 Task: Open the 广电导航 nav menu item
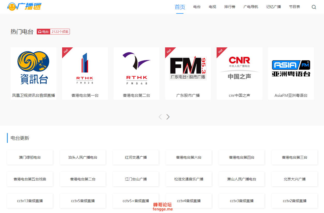point(251,7)
